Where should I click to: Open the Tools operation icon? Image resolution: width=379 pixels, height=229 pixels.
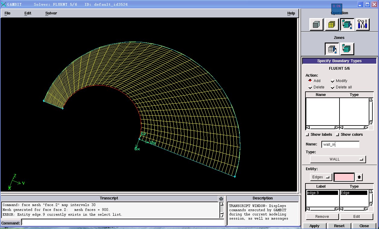(362, 25)
